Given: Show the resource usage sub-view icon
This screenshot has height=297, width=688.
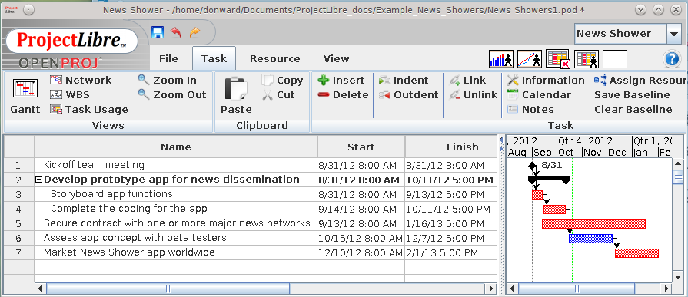Looking at the screenshot, I should 587,59.
